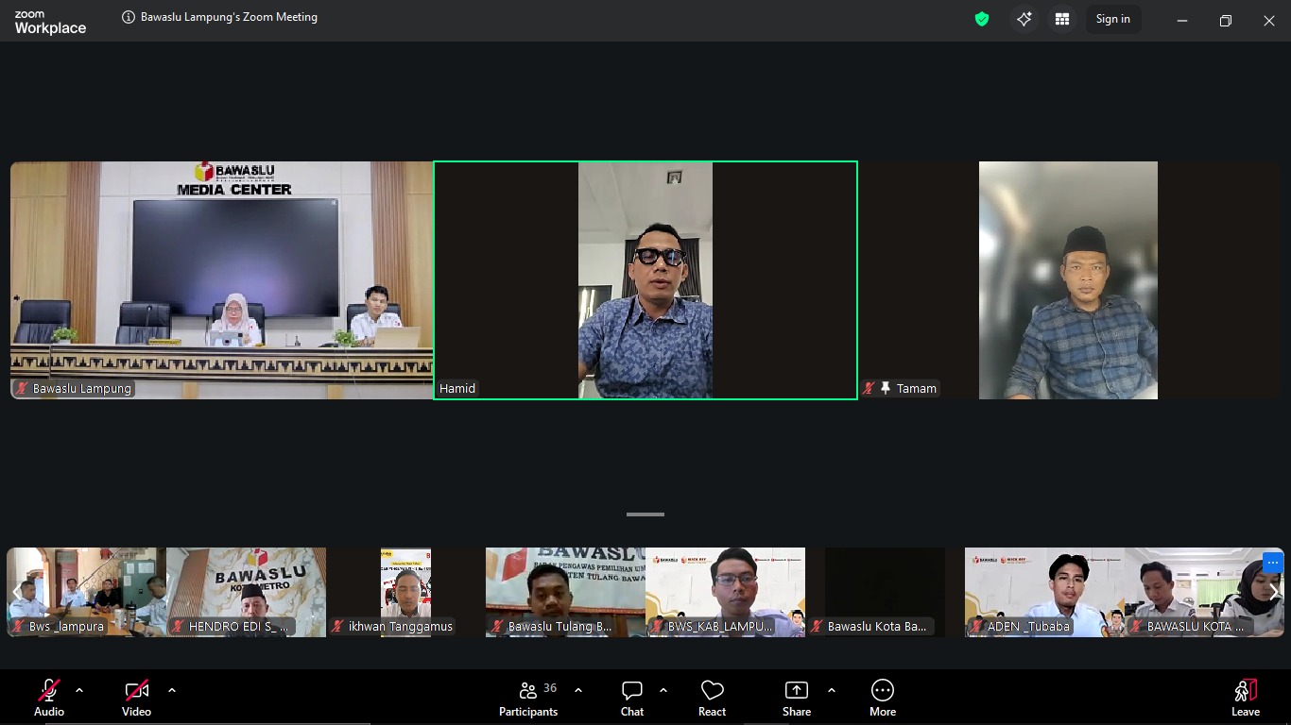1291x725 pixels.
Task: Click muted mic icon on Tamam
Action: 869,388
